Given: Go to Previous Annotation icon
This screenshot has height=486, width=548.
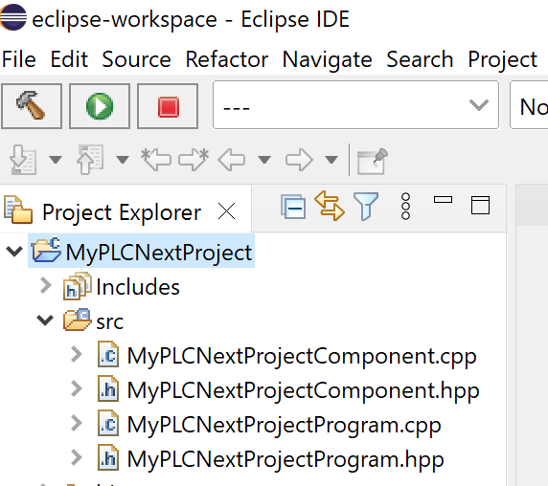Looking at the screenshot, I should click(90, 160).
